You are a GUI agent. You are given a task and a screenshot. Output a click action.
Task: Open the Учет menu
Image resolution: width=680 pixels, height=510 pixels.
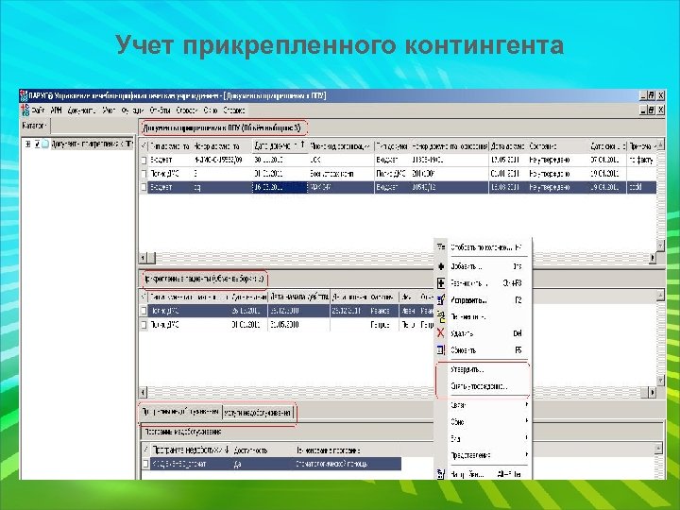(x=109, y=110)
